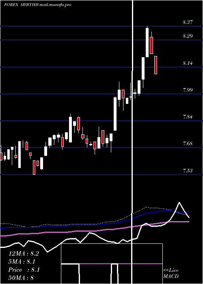The width and height of the screenshot is (203, 284).
Task: Click the Price : 8.1 readout
Action: [x=24, y=270]
